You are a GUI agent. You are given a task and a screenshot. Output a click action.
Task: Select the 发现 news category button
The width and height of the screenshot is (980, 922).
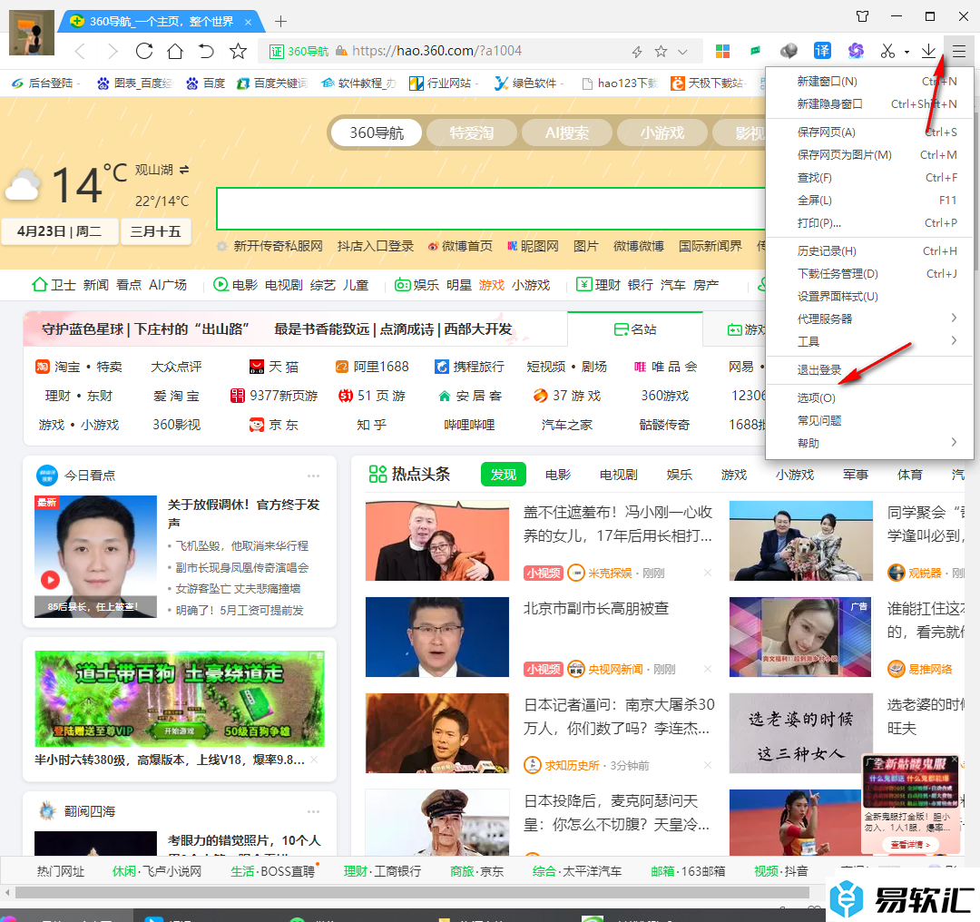coord(503,475)
